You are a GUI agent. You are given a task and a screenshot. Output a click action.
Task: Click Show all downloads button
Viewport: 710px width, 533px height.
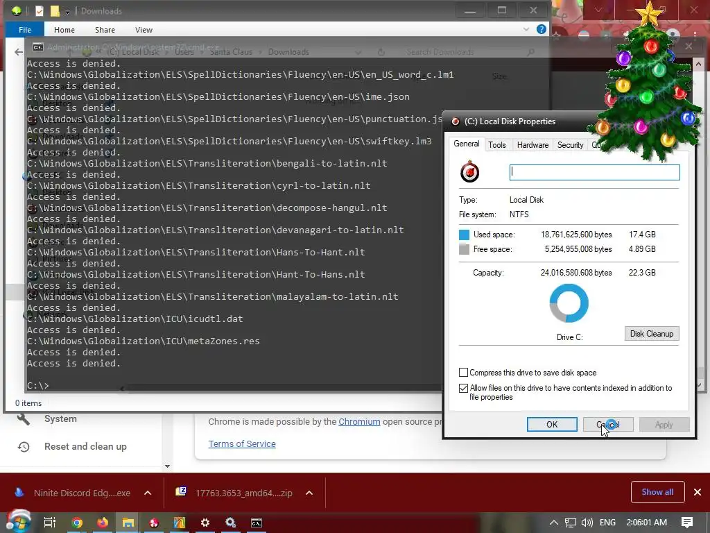tap(657, 492)
